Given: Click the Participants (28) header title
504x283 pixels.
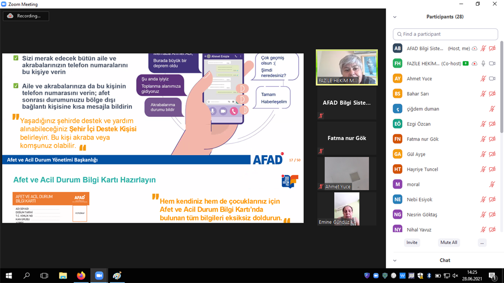Looking at the screenshot, I should pos(445,17).
